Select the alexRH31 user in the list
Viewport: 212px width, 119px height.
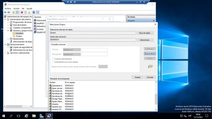(40, 23)
